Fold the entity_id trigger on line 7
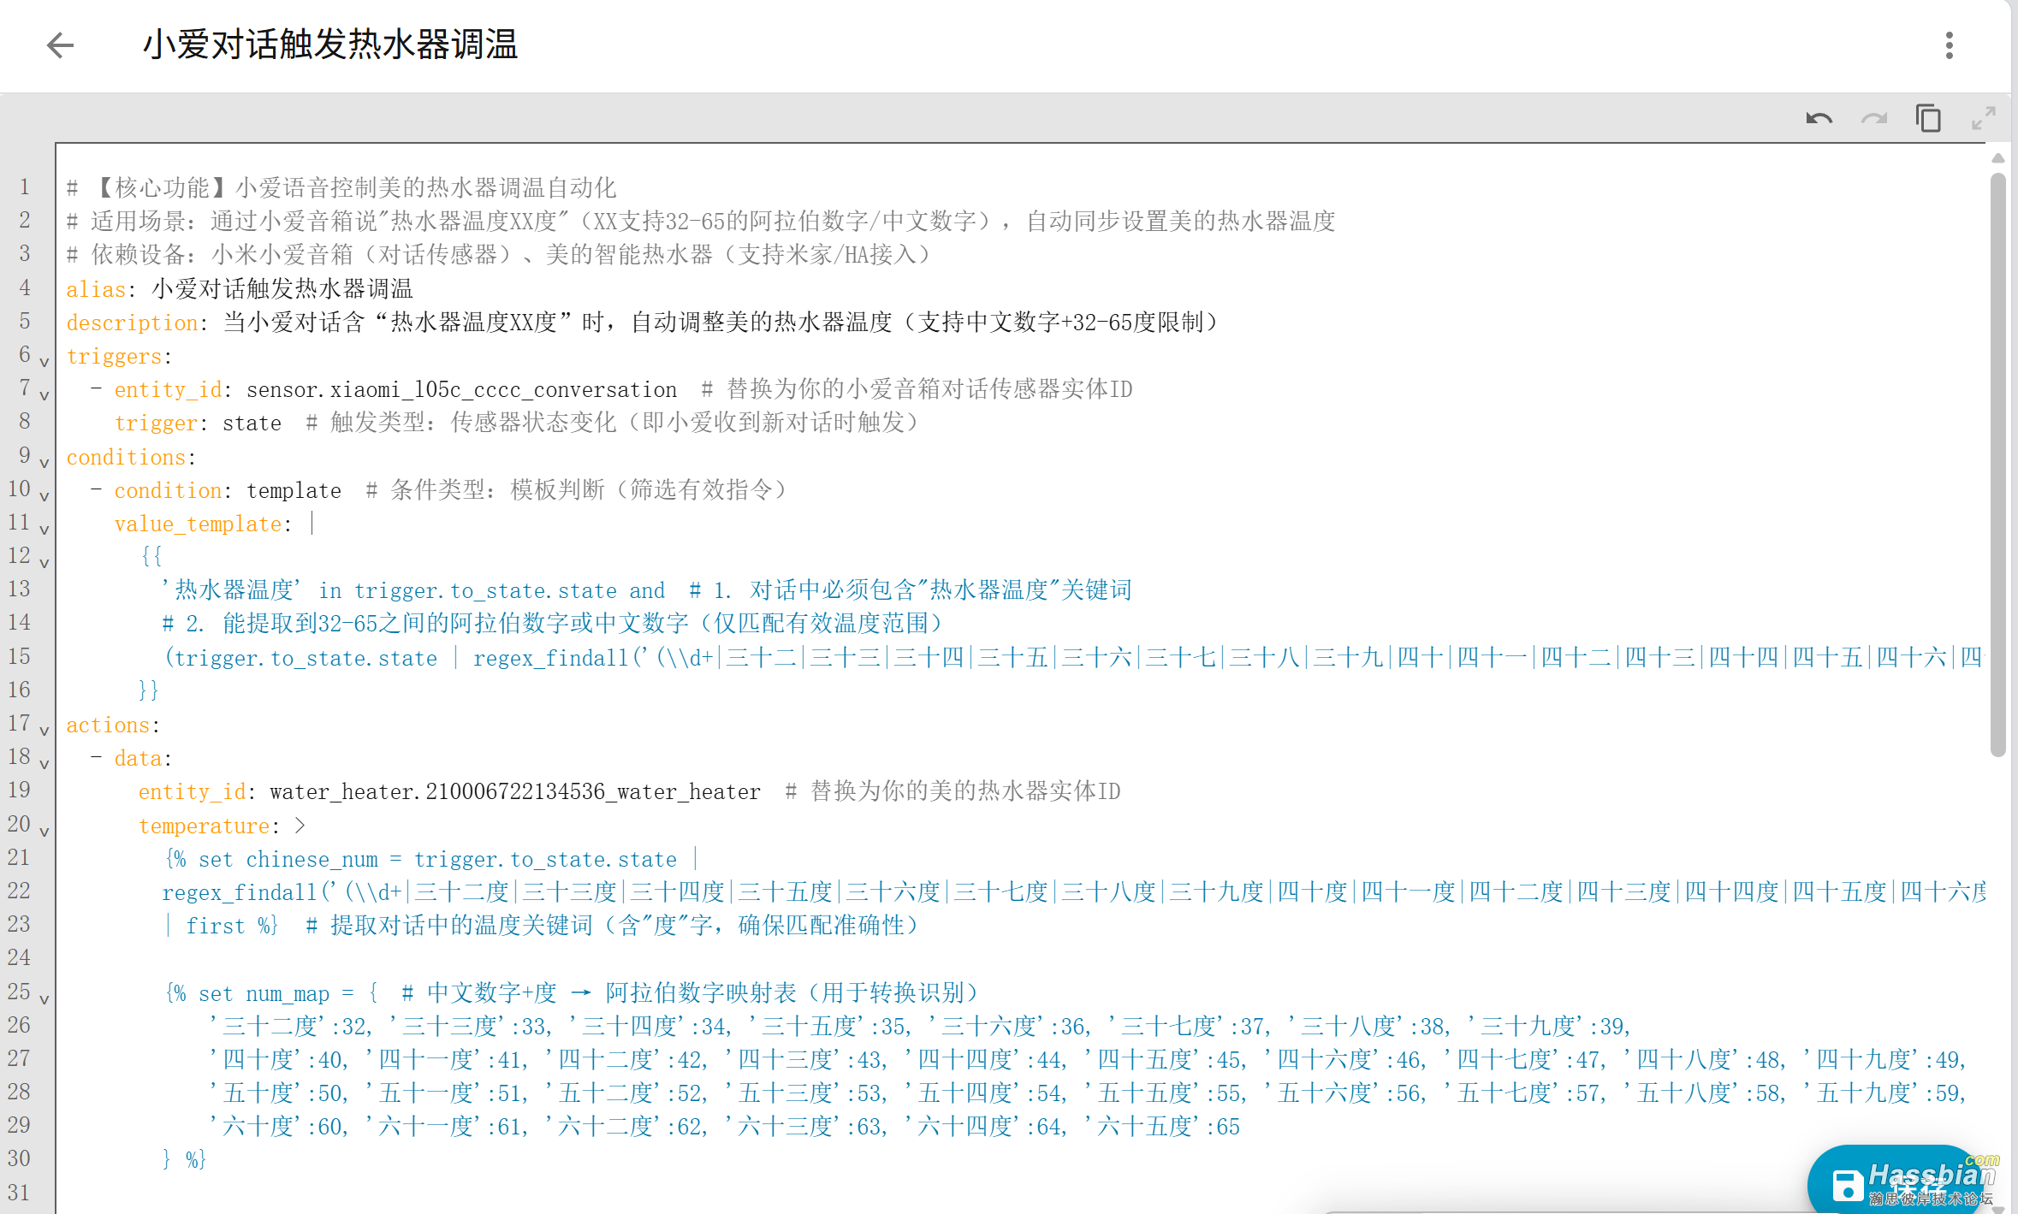This screenshot has width=2018, height=1214. (x=44, y=394)
